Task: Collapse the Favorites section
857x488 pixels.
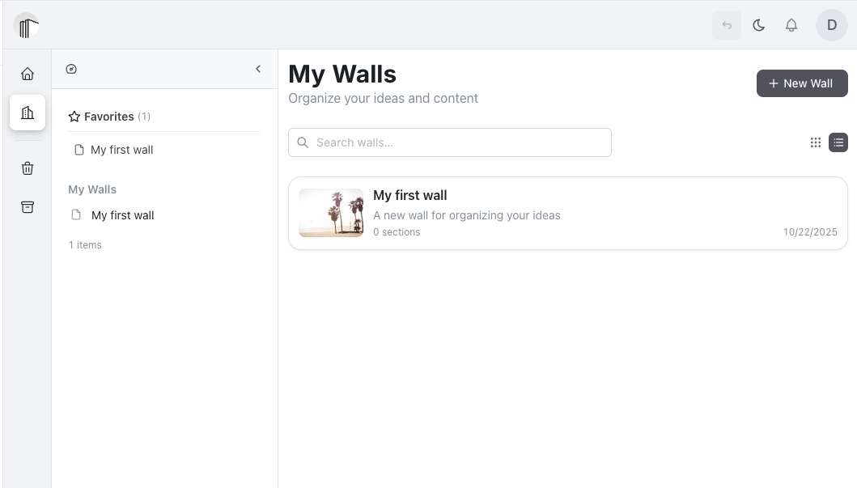Action: (x=109, y=117)
